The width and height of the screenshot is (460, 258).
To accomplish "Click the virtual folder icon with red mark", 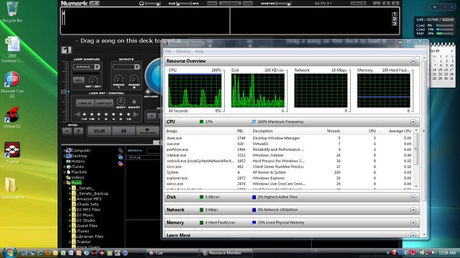I will 120,163.
